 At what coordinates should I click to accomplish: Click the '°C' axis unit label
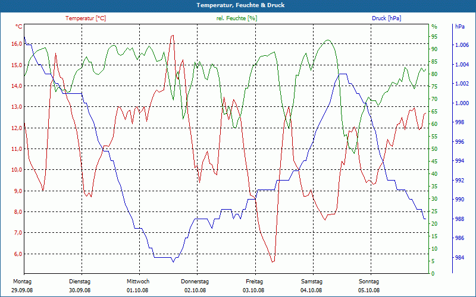pos(19,27)
